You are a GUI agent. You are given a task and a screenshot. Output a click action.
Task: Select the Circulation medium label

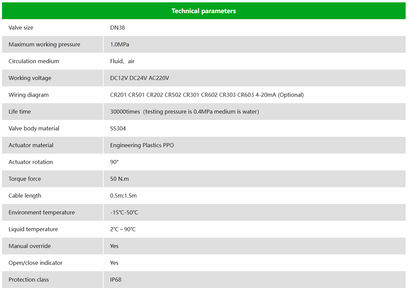[34, 61]
